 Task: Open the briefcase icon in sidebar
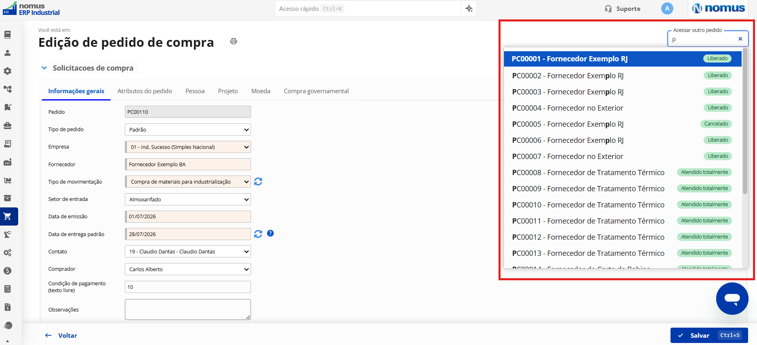pyautogui.click(x=7, y=125)
